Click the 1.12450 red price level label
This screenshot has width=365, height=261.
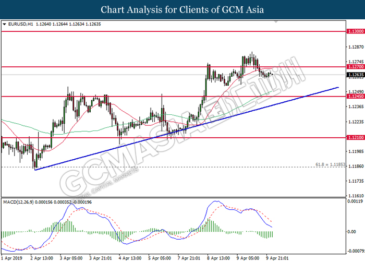pos(356,96)
